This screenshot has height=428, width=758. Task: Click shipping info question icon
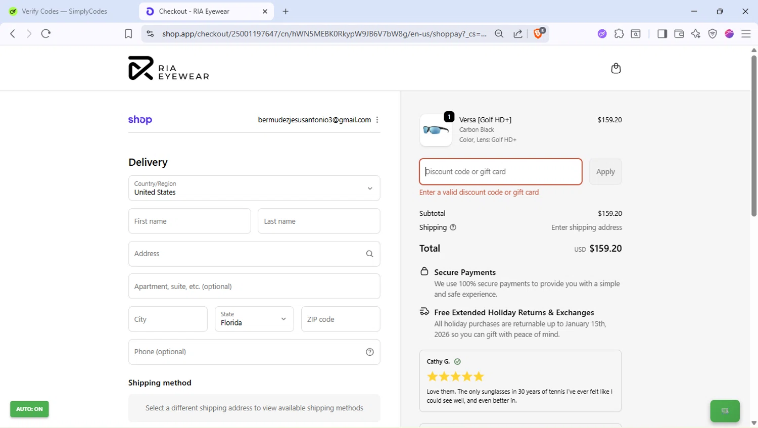453,227
